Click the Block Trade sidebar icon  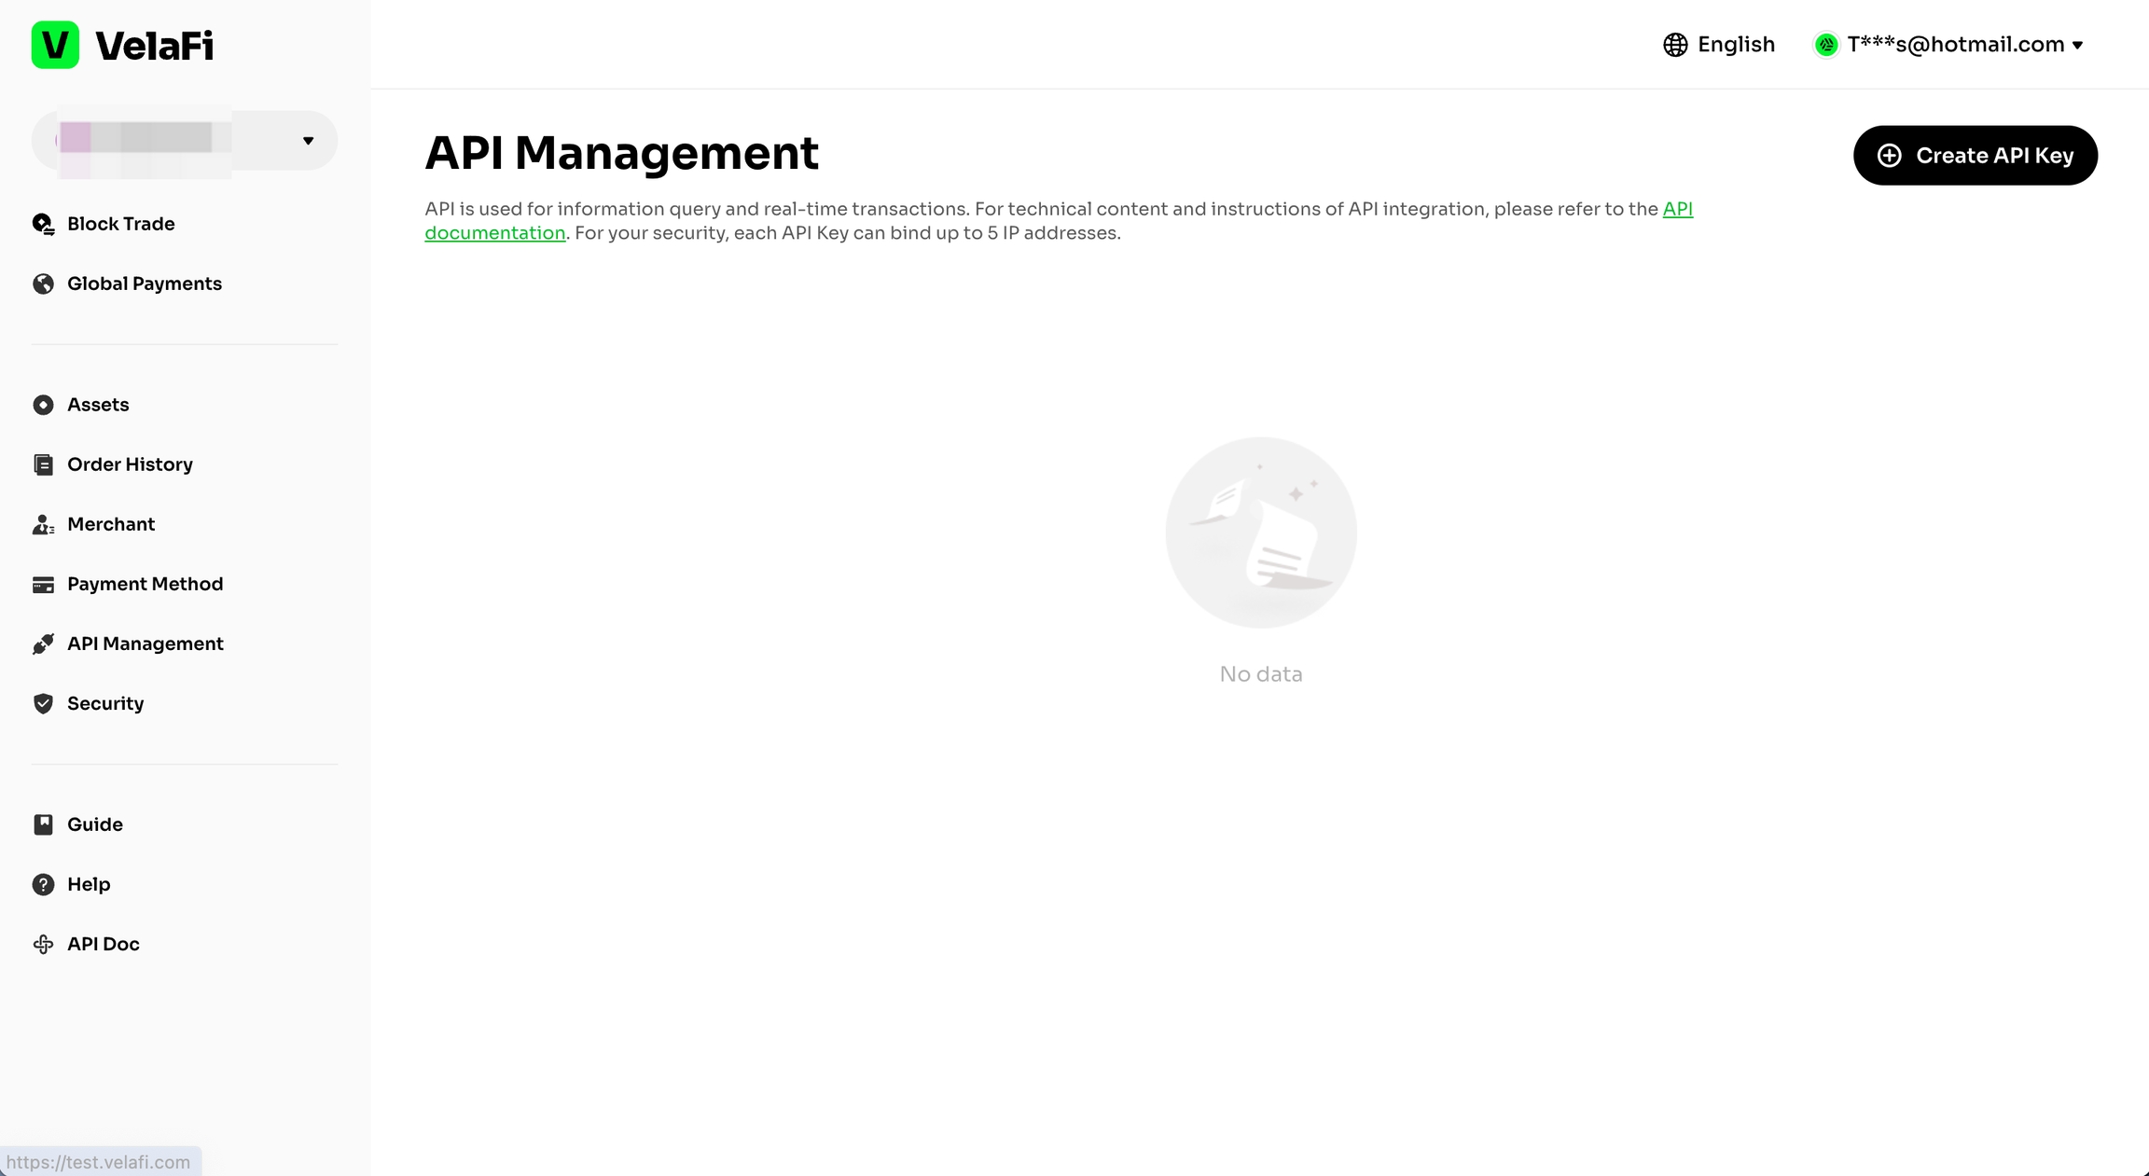tap(43, 224)
